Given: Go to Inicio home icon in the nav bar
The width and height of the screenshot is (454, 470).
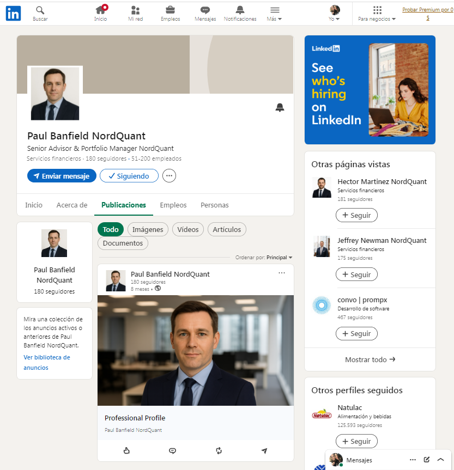Looking at the screenshot, I should [100, 14].
